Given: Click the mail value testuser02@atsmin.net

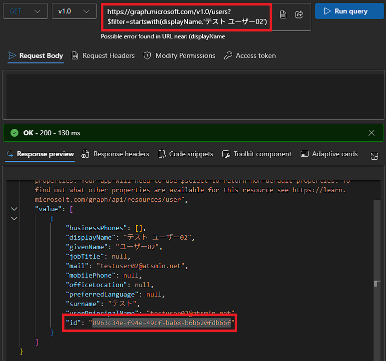Looking at the screenshot, I should [x=140, y=266].
